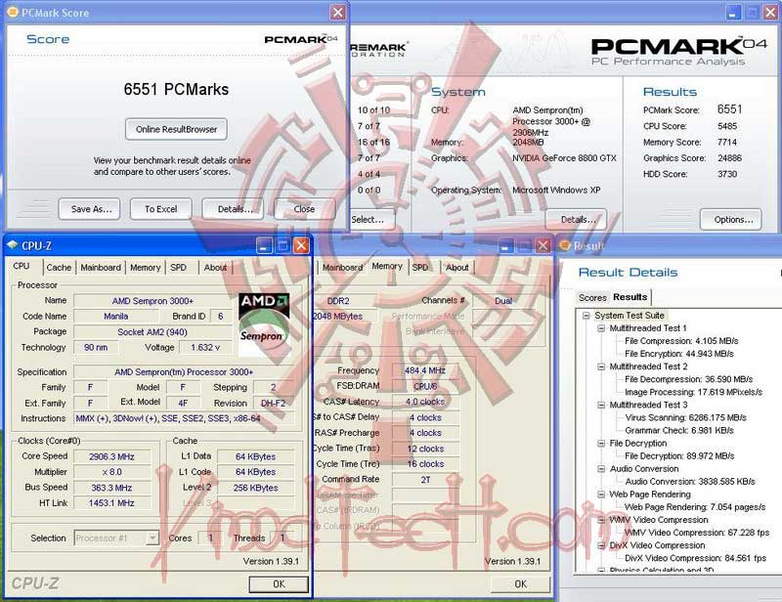The image size is (782, 602).
Task: Select Grammar Check: 6.981 KB/s row
Action: point(678,430)
